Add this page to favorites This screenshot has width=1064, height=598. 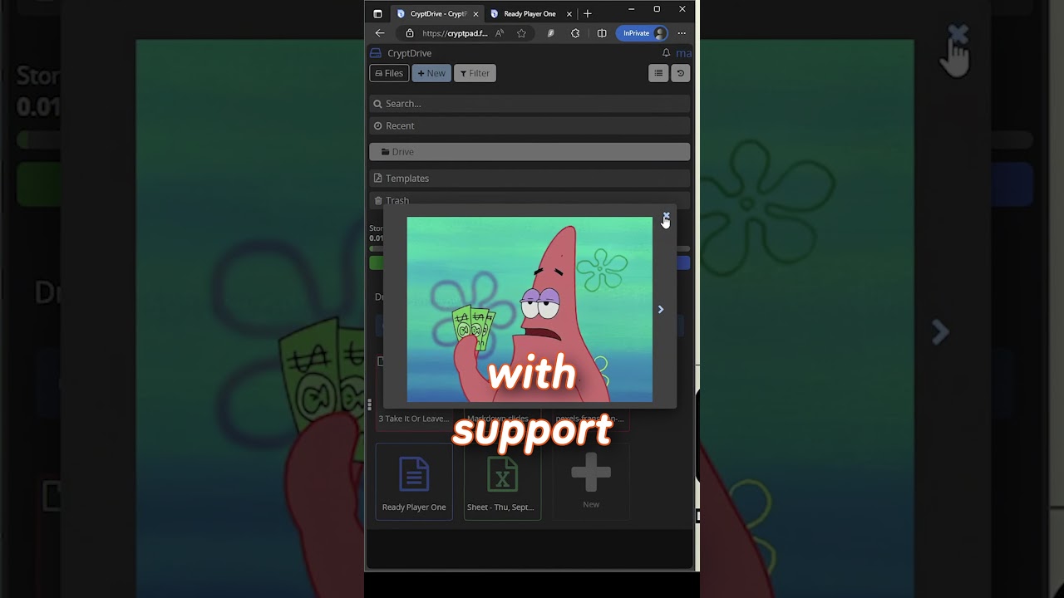click(x=521, y=33)
